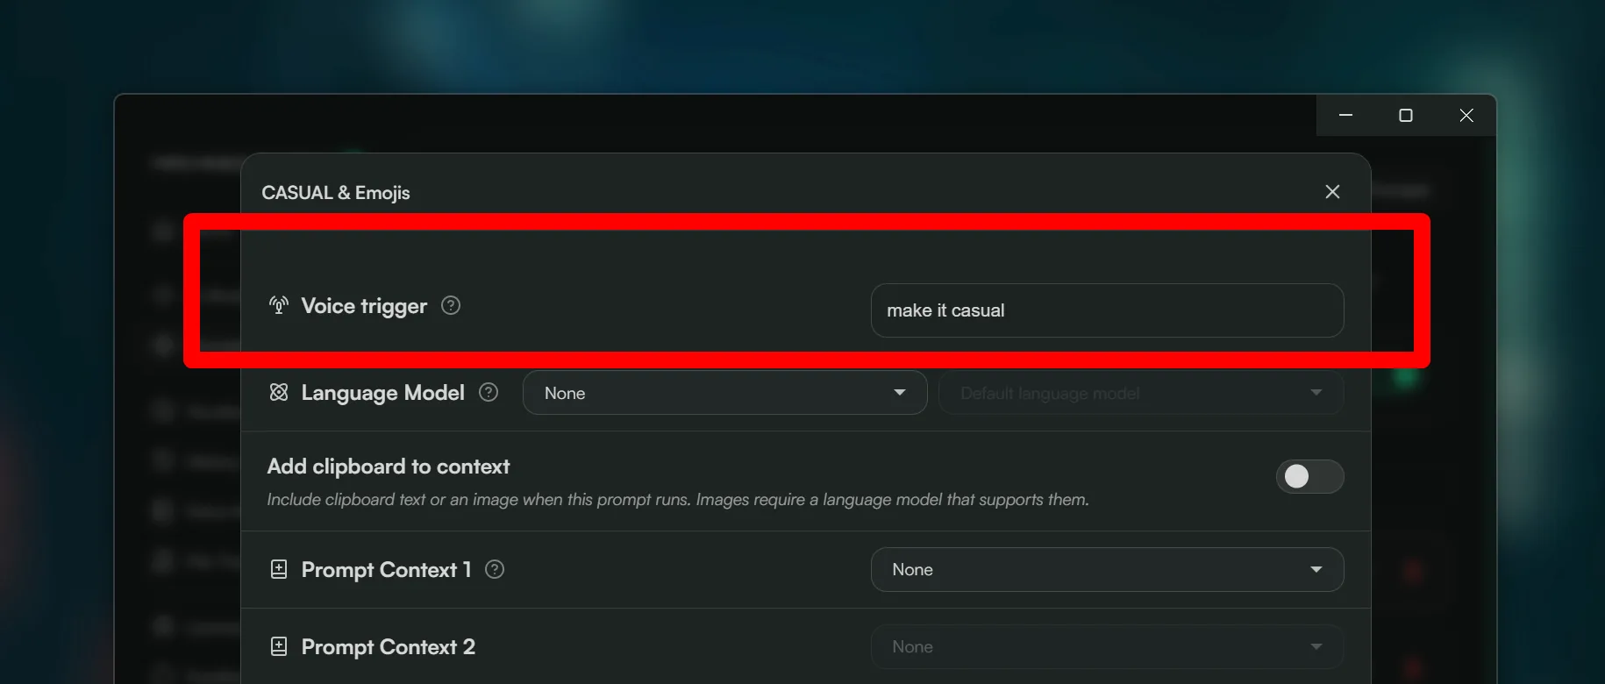
Task: Open the Default language model dropdown
Action: (x=1140, y=393)
